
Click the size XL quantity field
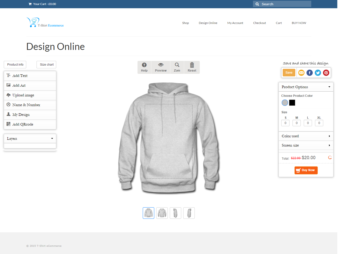tap(319, 123)
